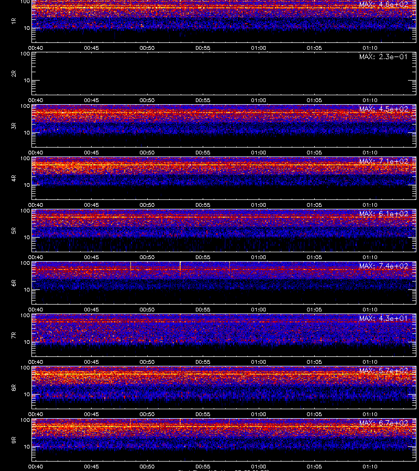This screenshot has width=419, height=471.
Task: Click the "00:40" time label under panel 5R
Action: tap(36, 257)
